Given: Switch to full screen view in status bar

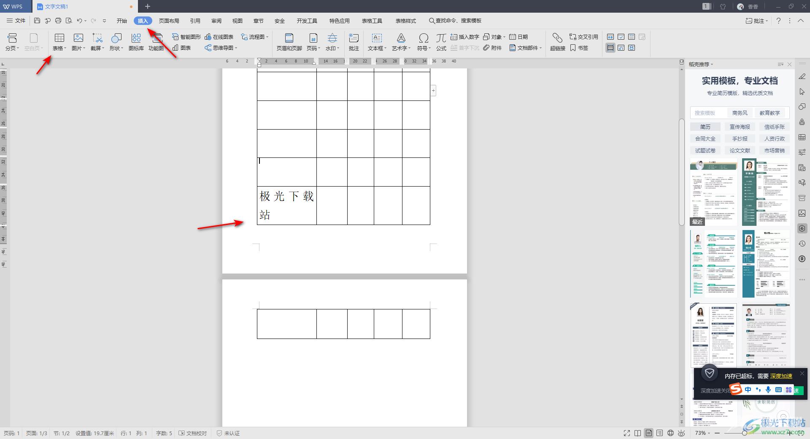Looking at the screenshot, I should pos(627,433).
